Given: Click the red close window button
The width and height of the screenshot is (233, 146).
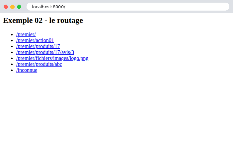Looking at the screenshot, I should click(x=6, y=7).
